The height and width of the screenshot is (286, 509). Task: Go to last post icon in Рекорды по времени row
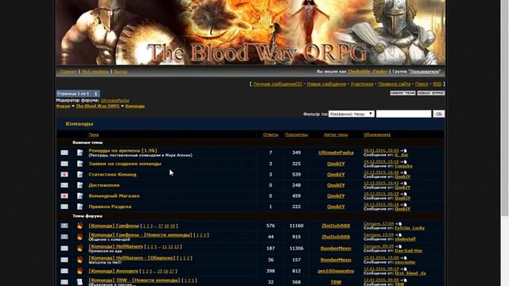click(x=403, y=151)
